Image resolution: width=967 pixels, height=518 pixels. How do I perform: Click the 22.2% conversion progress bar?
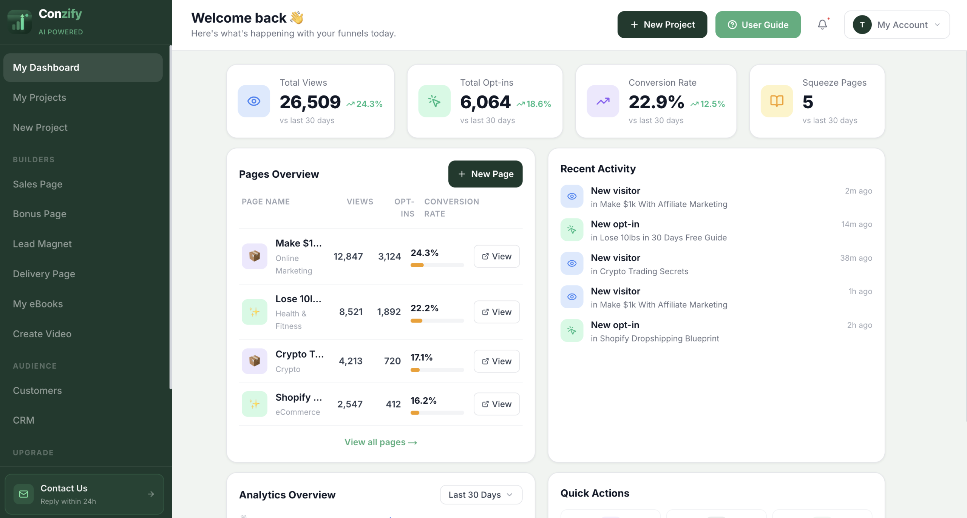(437, 321)
